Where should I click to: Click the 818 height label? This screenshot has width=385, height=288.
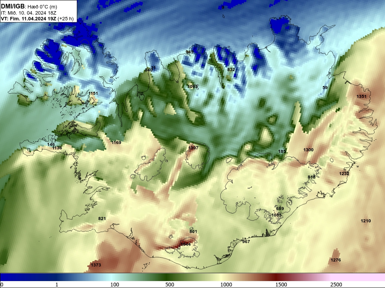(311, 177)
